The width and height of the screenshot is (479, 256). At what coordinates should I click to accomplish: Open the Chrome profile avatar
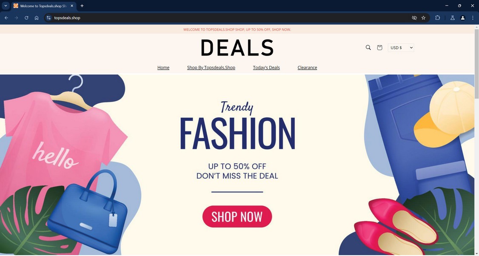[x=462, y=18]
